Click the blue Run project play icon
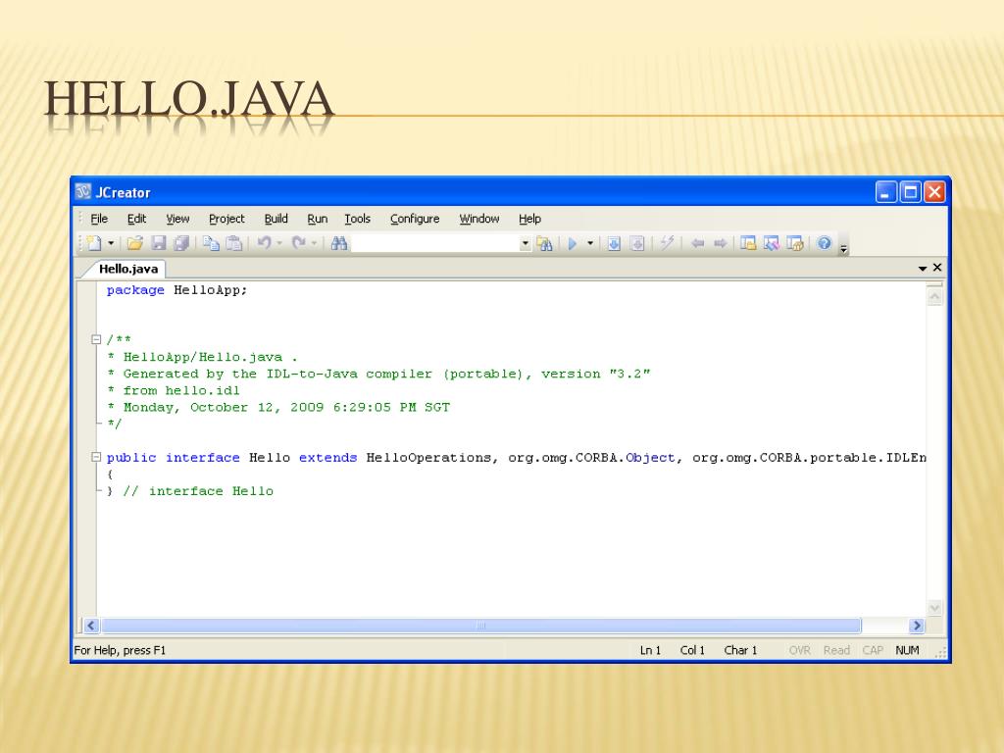The height and width of the screenshot is (753, 1004). click(573, 243)
